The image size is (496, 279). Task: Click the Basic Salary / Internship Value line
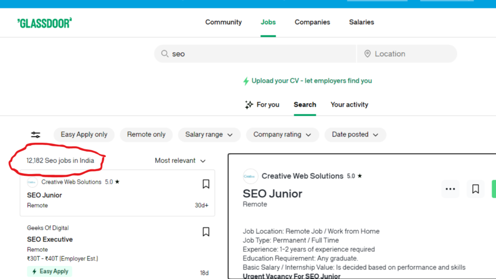(354, 267)
